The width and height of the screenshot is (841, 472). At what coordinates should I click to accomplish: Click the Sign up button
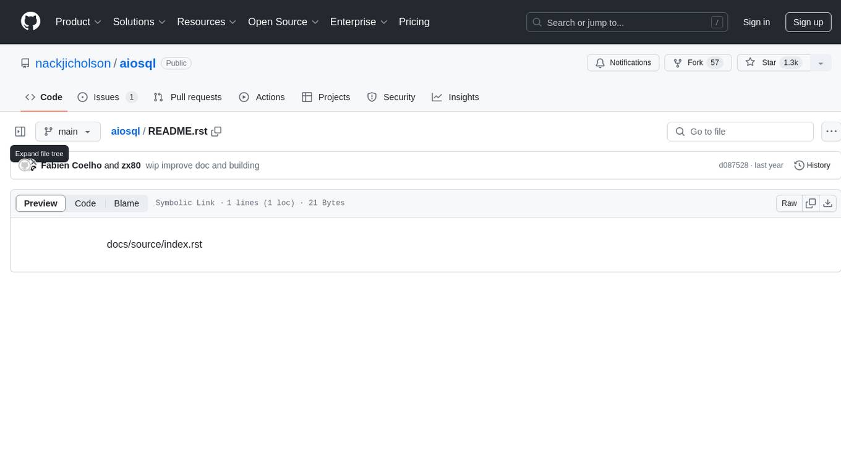point(808,22)
